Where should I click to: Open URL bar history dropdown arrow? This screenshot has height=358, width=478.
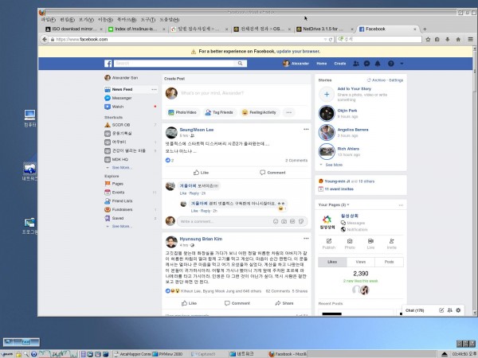(x=325, y=39)
